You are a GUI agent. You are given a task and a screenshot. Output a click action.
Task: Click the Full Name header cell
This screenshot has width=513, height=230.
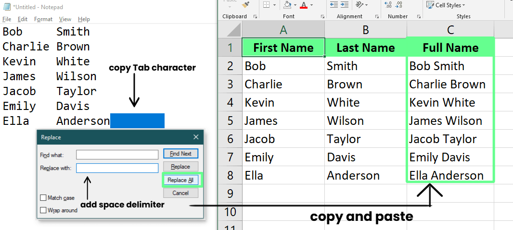pos(450,48)
